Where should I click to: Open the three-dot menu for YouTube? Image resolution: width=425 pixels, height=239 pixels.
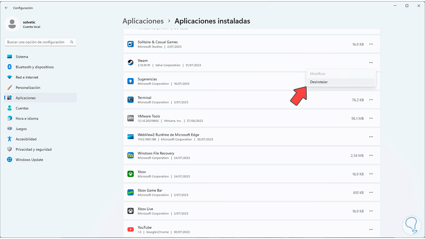point(371,230)
